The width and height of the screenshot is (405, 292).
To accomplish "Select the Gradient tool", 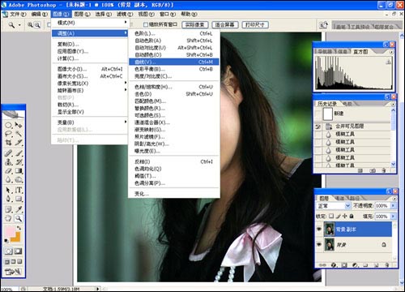I will point(19,170).
